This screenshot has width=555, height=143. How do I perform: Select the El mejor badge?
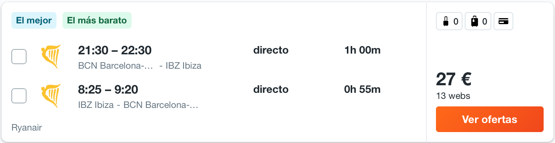tap(34, 20)
